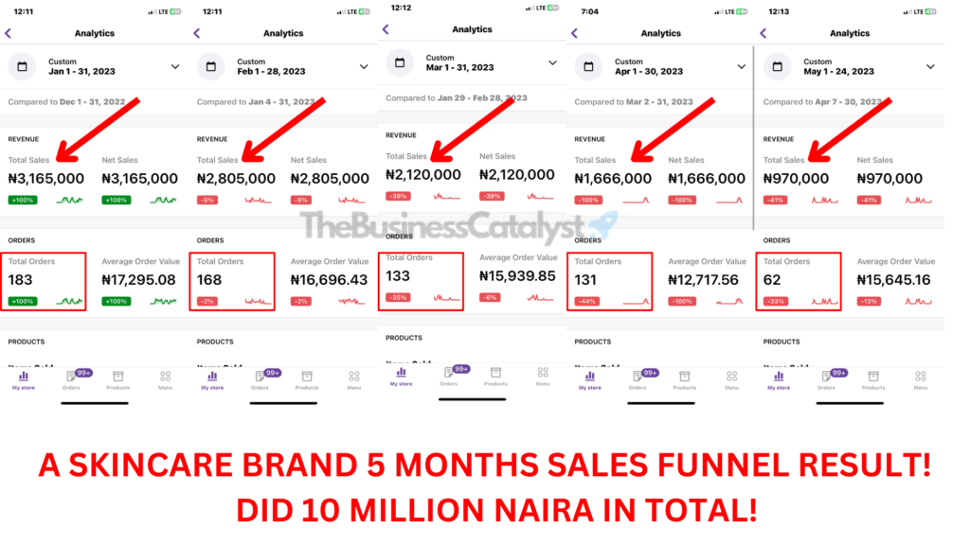
Task: Open date chevron for Feb 1 - 28, 2023
Action: (364, 67)
